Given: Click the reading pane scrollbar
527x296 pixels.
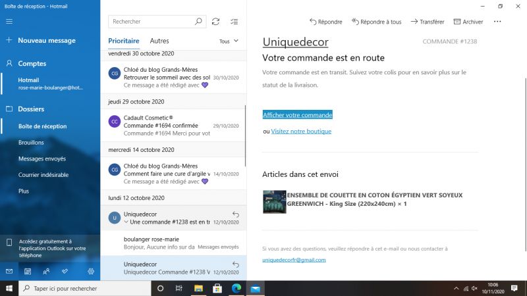Looking at the screenshot, I should tap(525, 164).
